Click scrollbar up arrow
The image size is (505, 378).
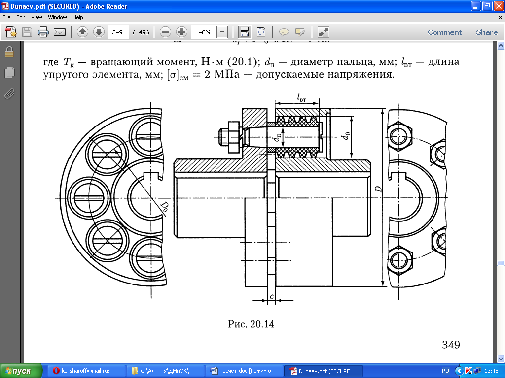[501, 46]
